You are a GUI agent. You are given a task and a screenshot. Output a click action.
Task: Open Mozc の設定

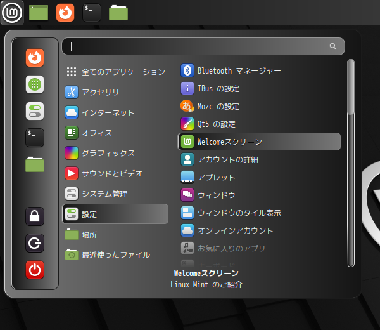[x=259, y=106]
